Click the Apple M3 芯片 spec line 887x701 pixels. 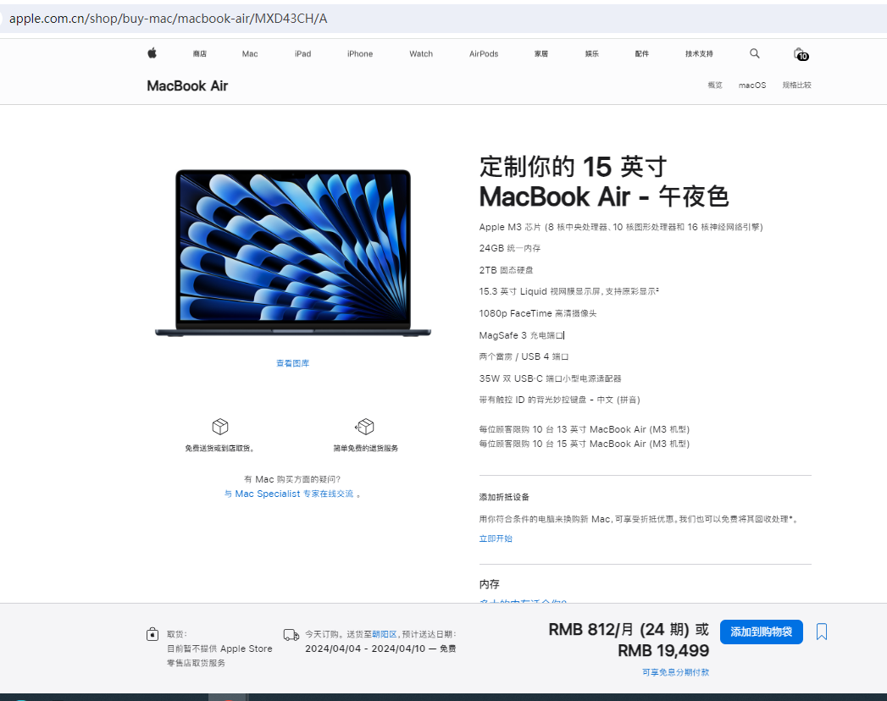(x=620, y=227)
